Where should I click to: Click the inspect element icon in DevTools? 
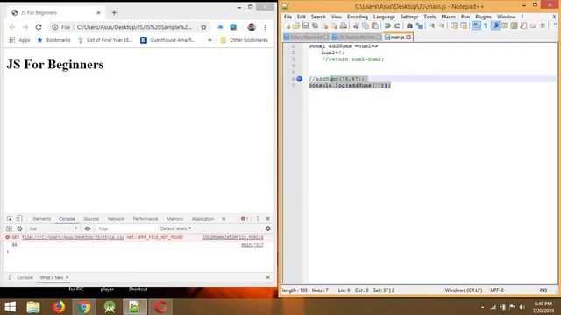pyautogui.click(x=10, y=219)
